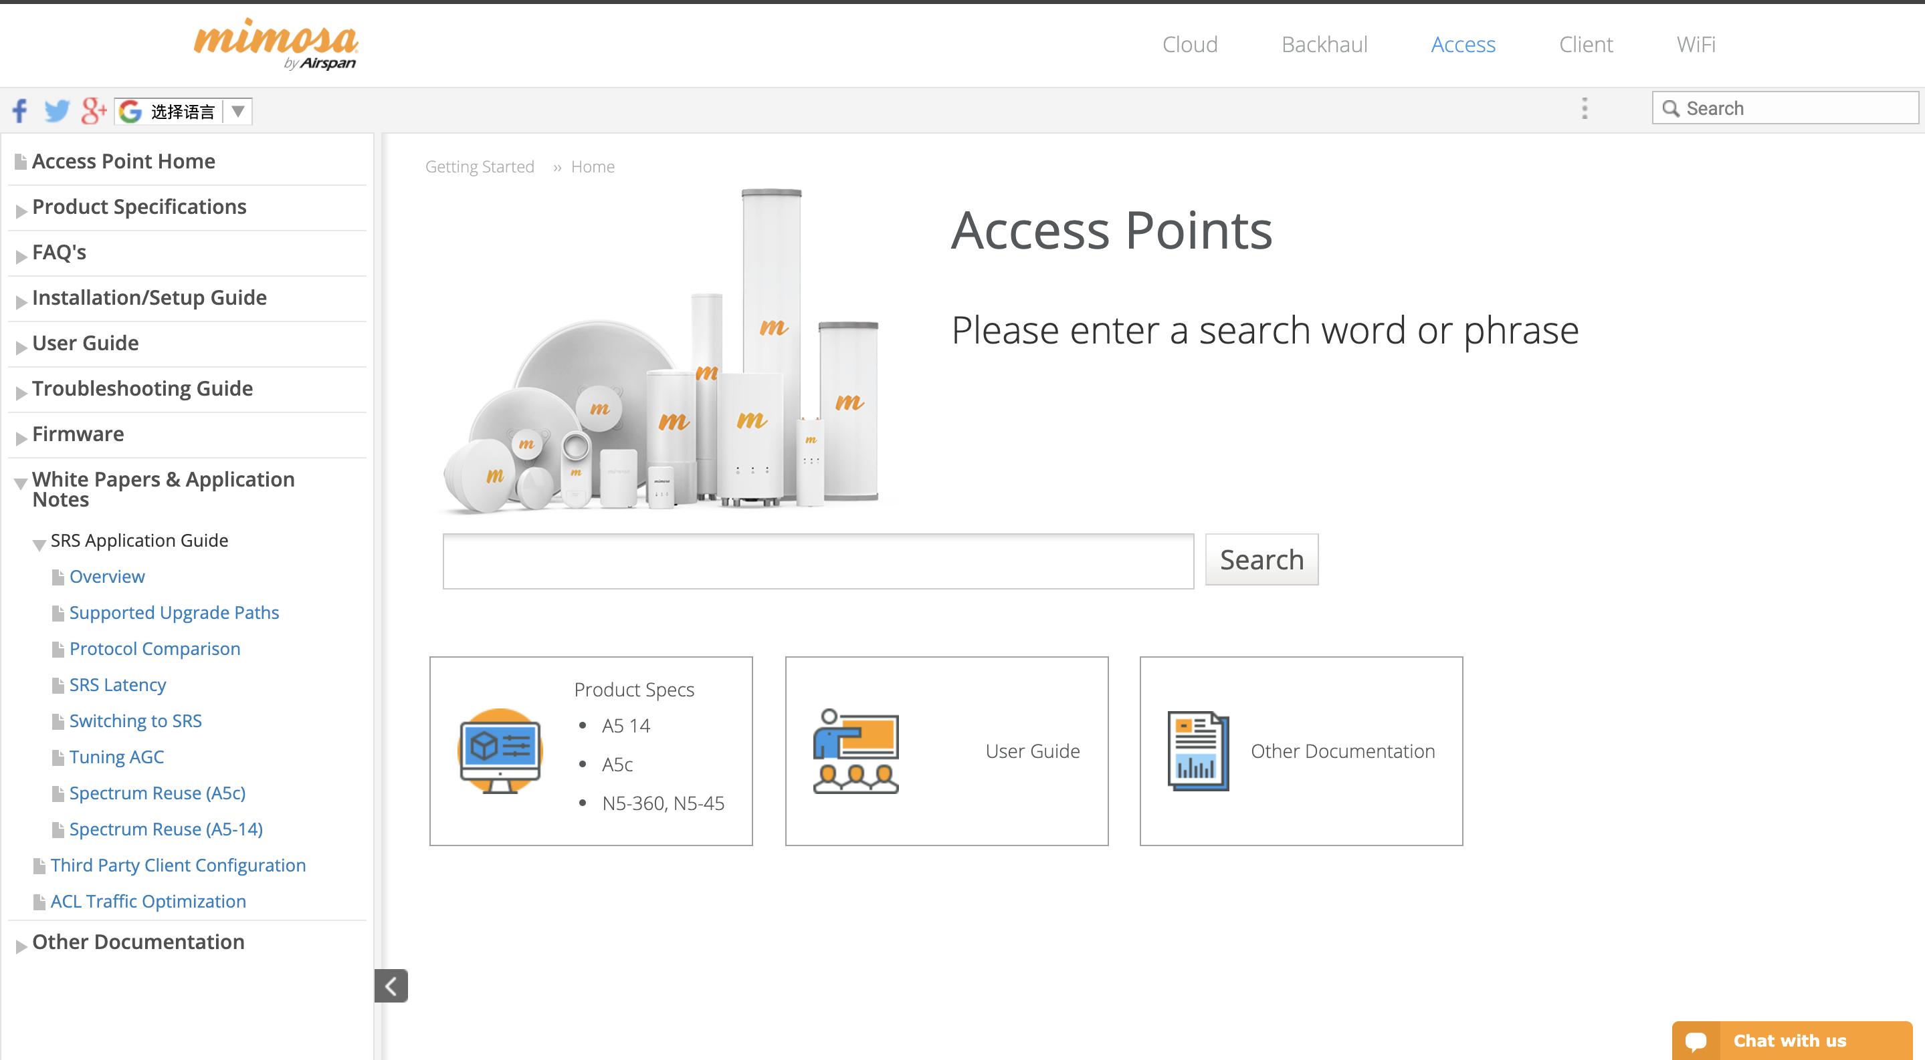This screenshot has width=1925, height=1060.
Task: Click the User Guide presenter icon
Action: pos(855,751)
